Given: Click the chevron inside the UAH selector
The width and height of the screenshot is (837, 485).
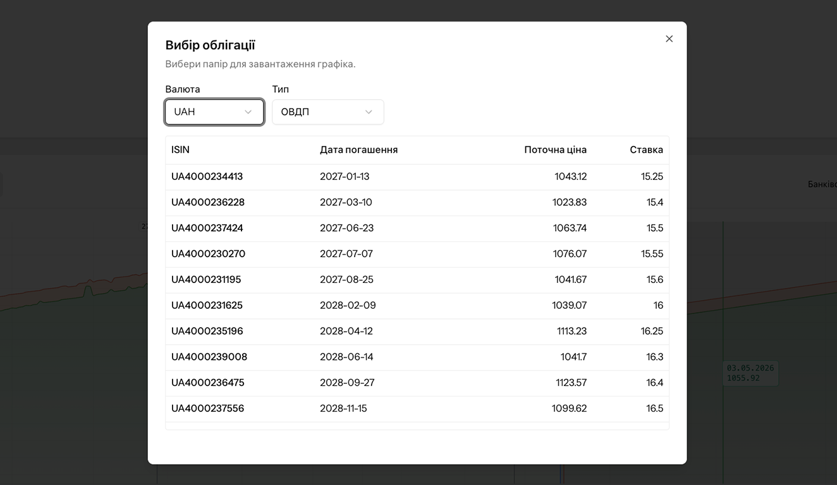Looking at the screenshot, I should 248,111.
